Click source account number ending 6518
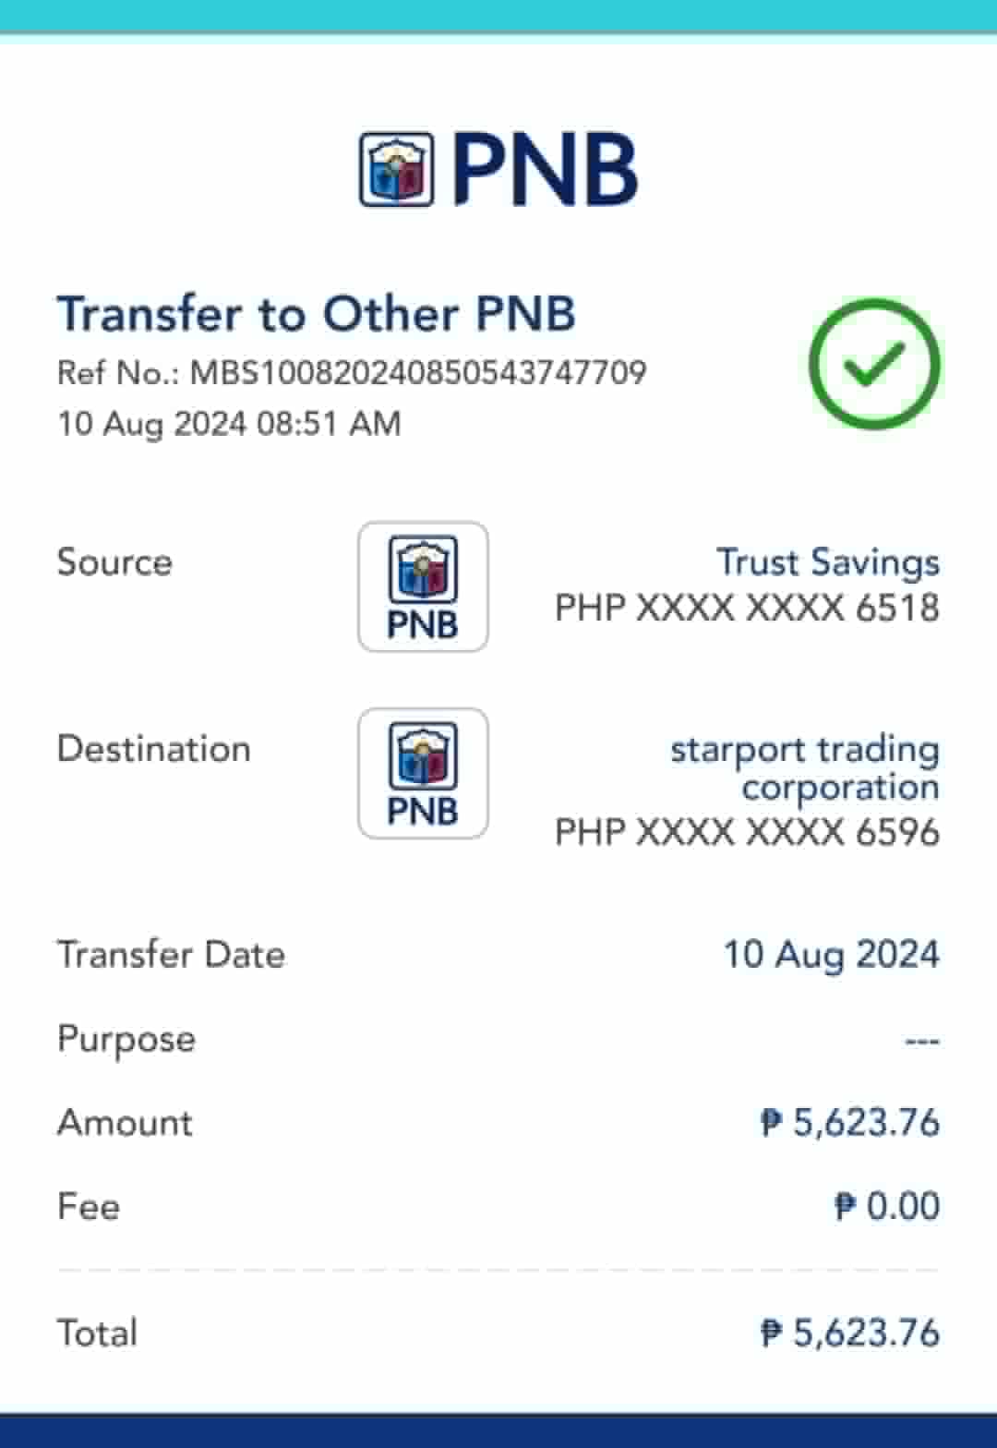Image resolution: width=997 pixels, height=1448 pixels. (x=746, y=609)
